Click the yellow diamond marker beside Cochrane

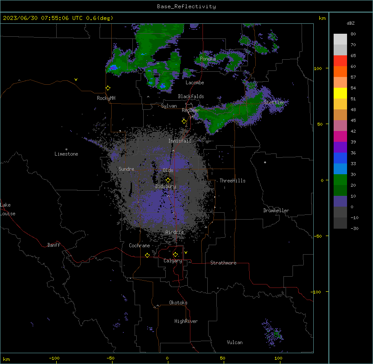click(x=147, y=255)
